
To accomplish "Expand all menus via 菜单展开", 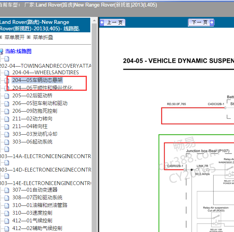I will 14,37.
